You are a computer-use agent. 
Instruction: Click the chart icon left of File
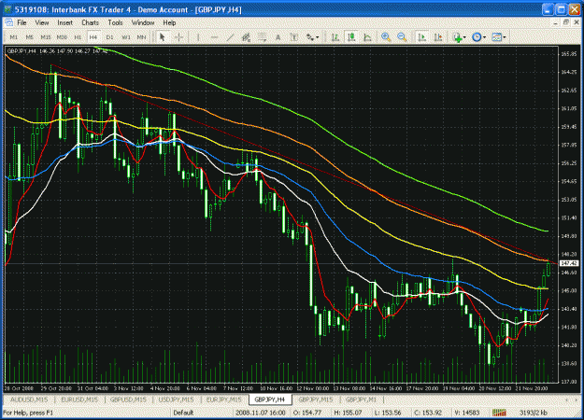[8, 22]
